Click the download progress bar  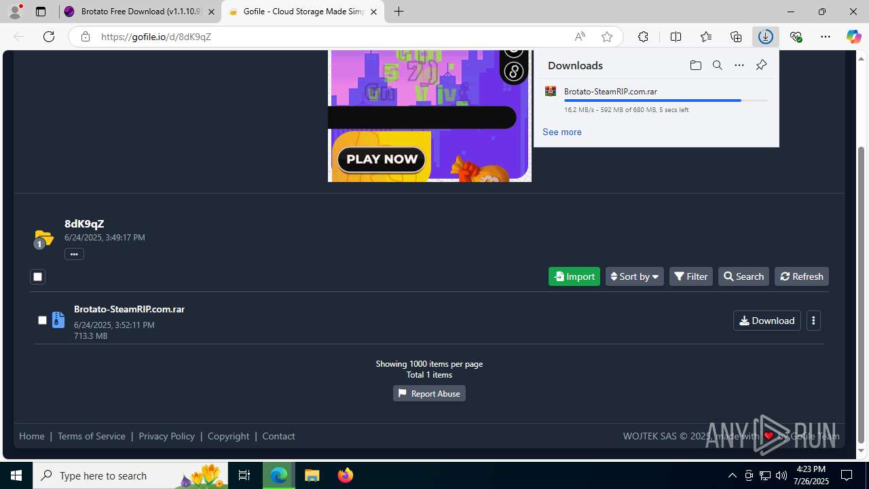(x=666, y=101)
